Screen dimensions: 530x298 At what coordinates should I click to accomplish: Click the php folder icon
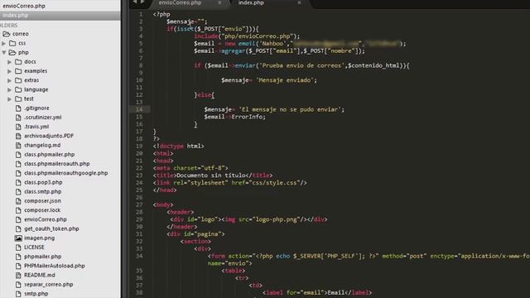[x=12, y=52]
